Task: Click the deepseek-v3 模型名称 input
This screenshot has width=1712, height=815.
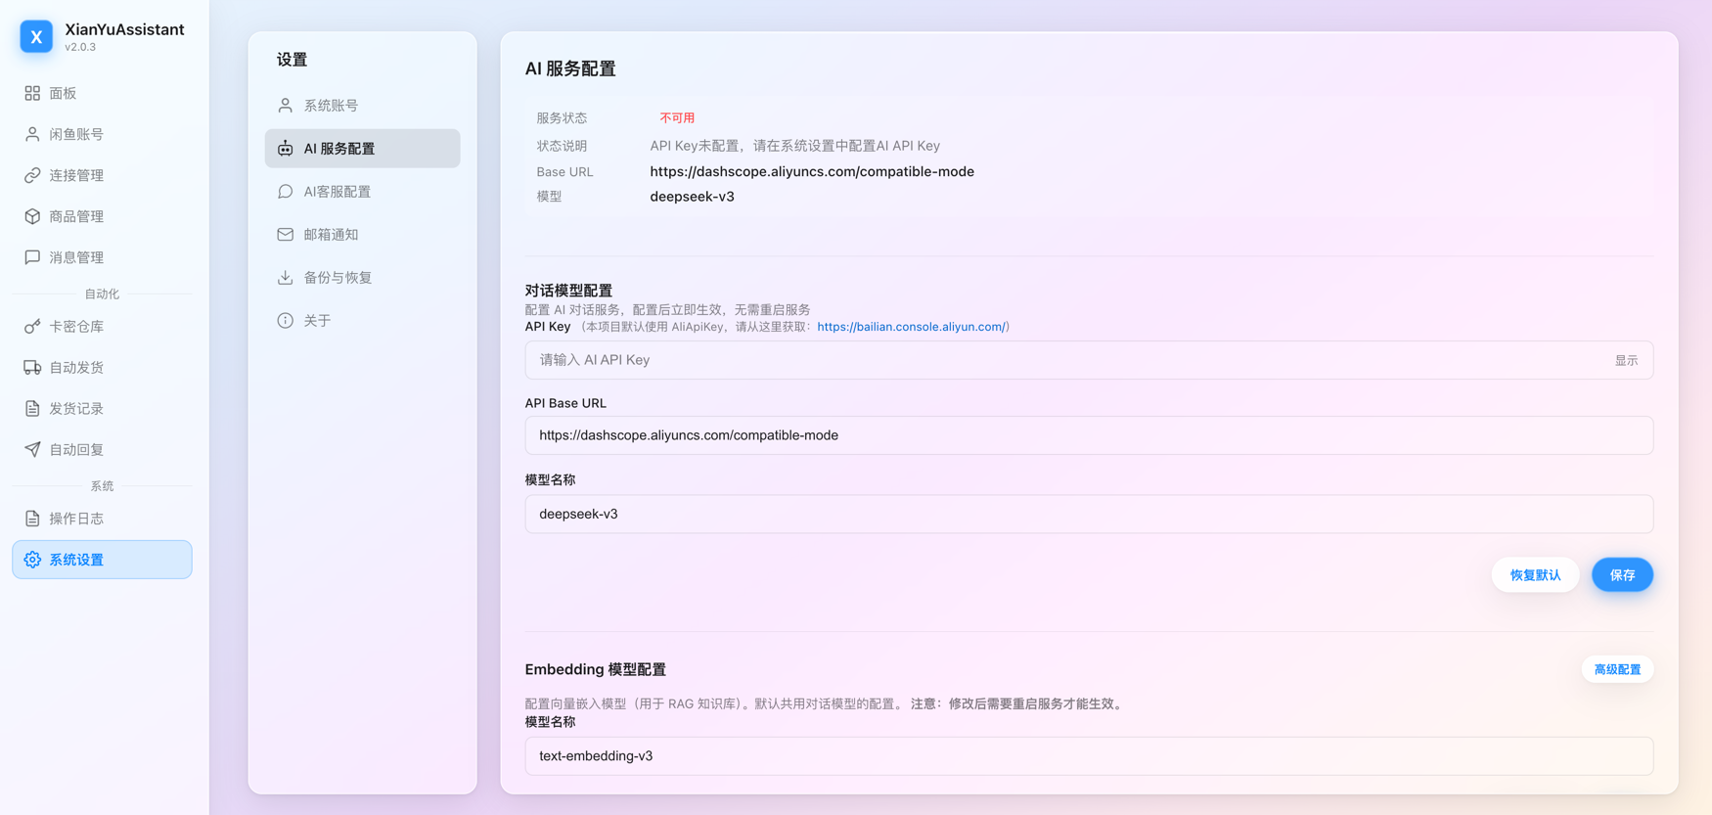Action: pyautogui.click(x=1089, y=514)
